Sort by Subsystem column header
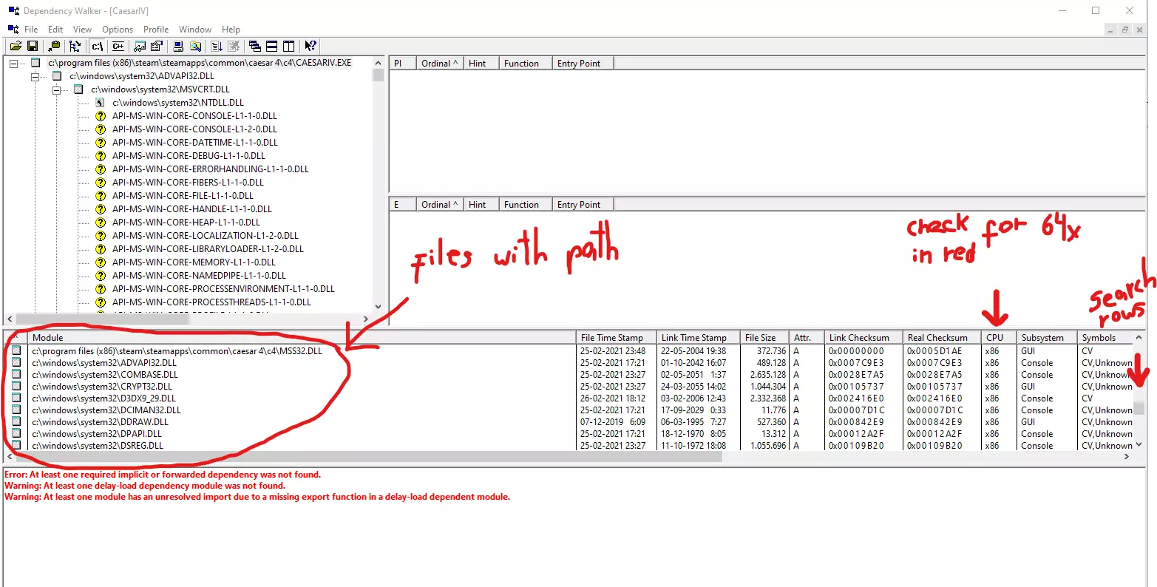The image size is (1157, 587). 1047,338
